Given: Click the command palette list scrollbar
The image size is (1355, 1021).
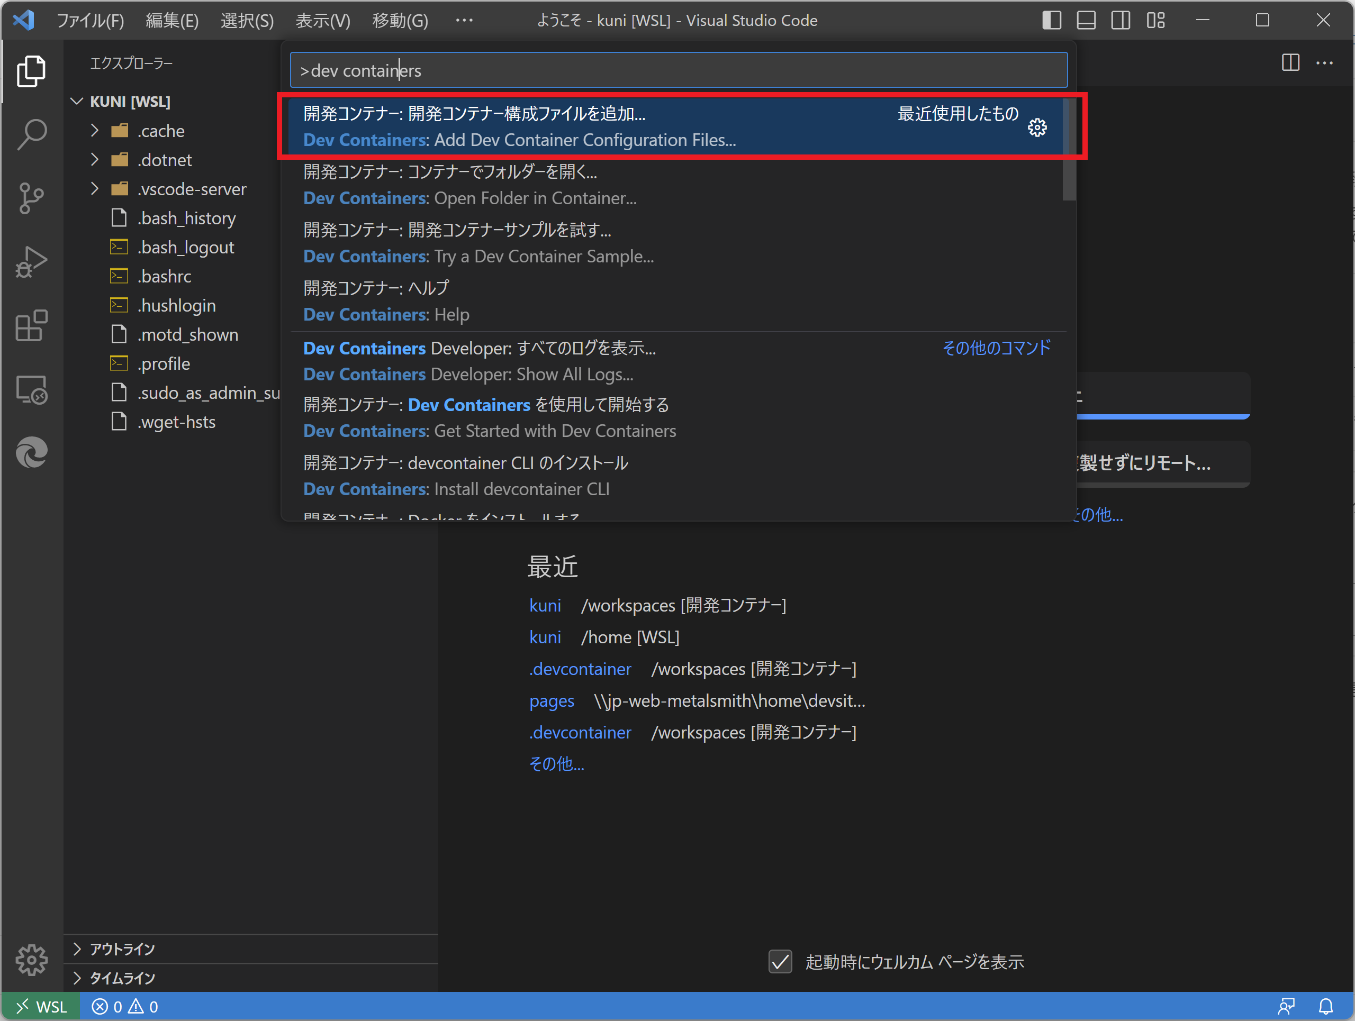Looking at the screenshot, I should pyautogui.click(x=1070, y=149).
